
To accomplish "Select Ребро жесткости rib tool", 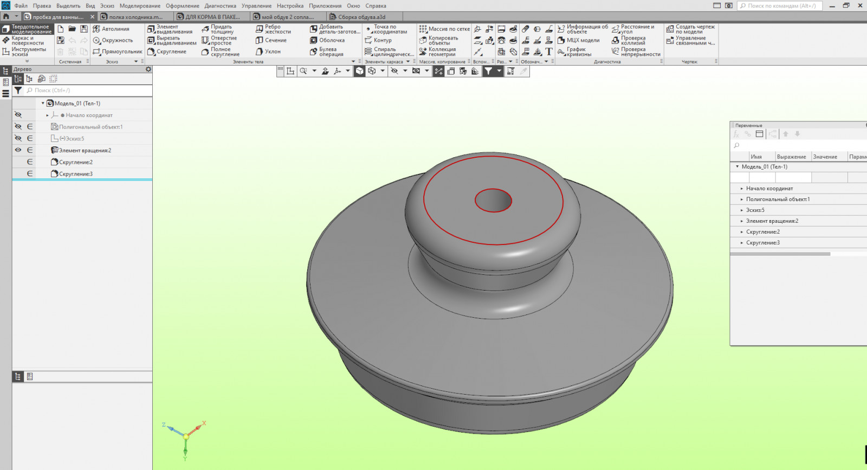I will click(273, 29).
